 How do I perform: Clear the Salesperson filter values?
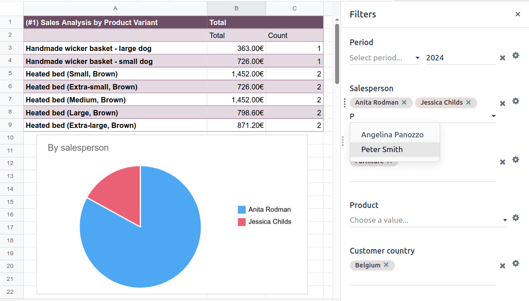pyautogui.click(x=502, y=102)
